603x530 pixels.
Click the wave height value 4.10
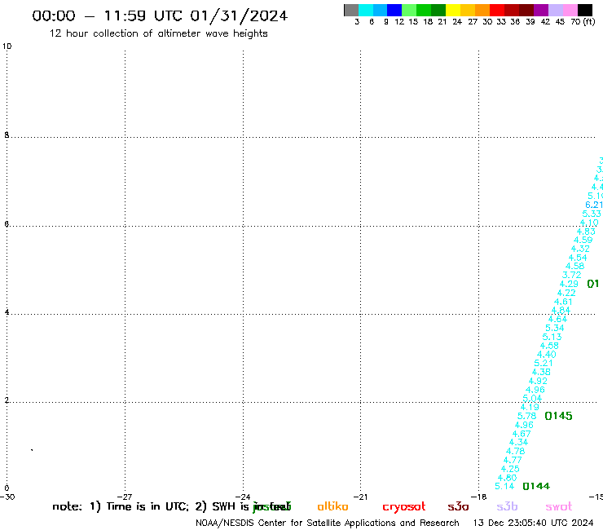[x=589, y=223]
